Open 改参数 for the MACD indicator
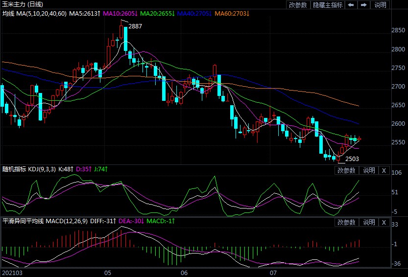 pos(347,222)
